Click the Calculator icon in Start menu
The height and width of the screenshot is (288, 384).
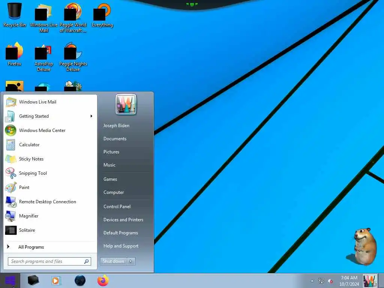(10, 145)
